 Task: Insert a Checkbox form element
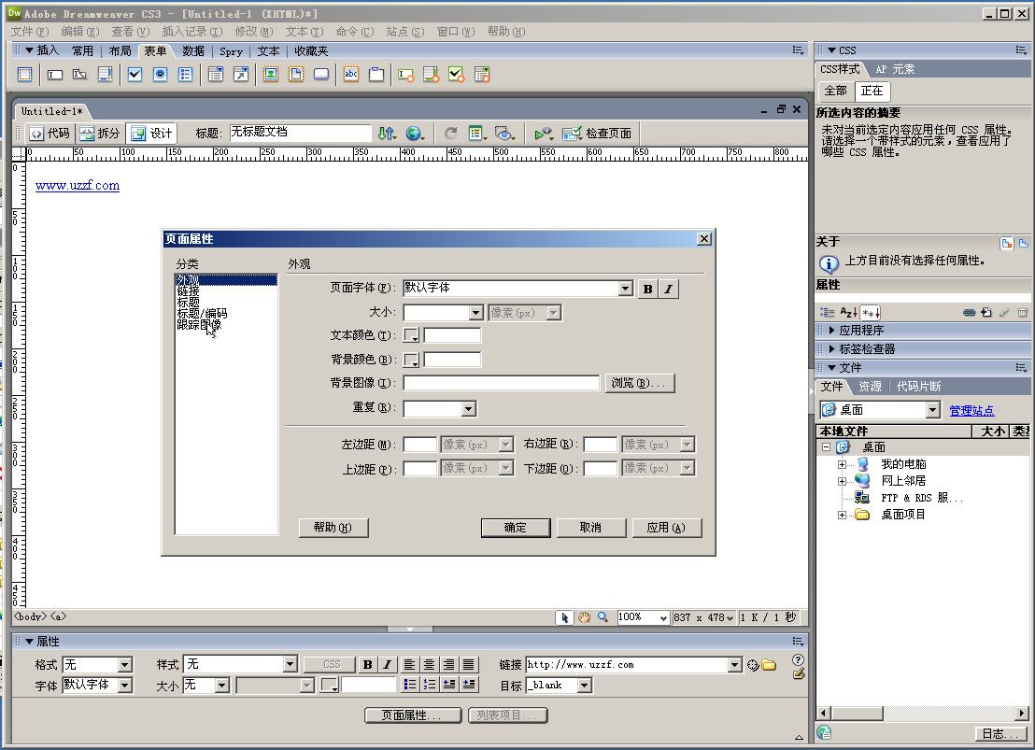[134, 74]
